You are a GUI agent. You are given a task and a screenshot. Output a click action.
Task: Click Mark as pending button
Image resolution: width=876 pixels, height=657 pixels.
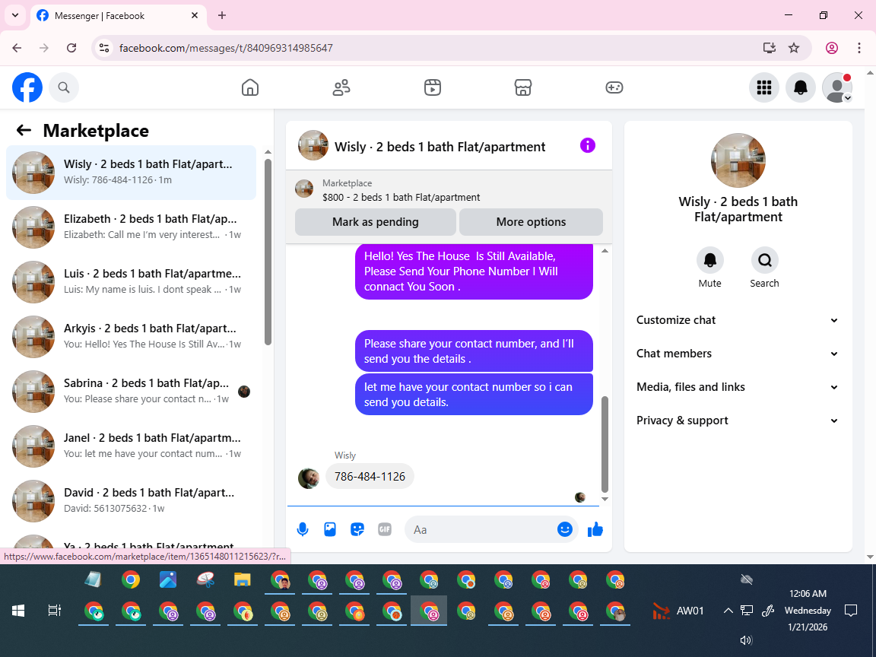pos(376,222)
